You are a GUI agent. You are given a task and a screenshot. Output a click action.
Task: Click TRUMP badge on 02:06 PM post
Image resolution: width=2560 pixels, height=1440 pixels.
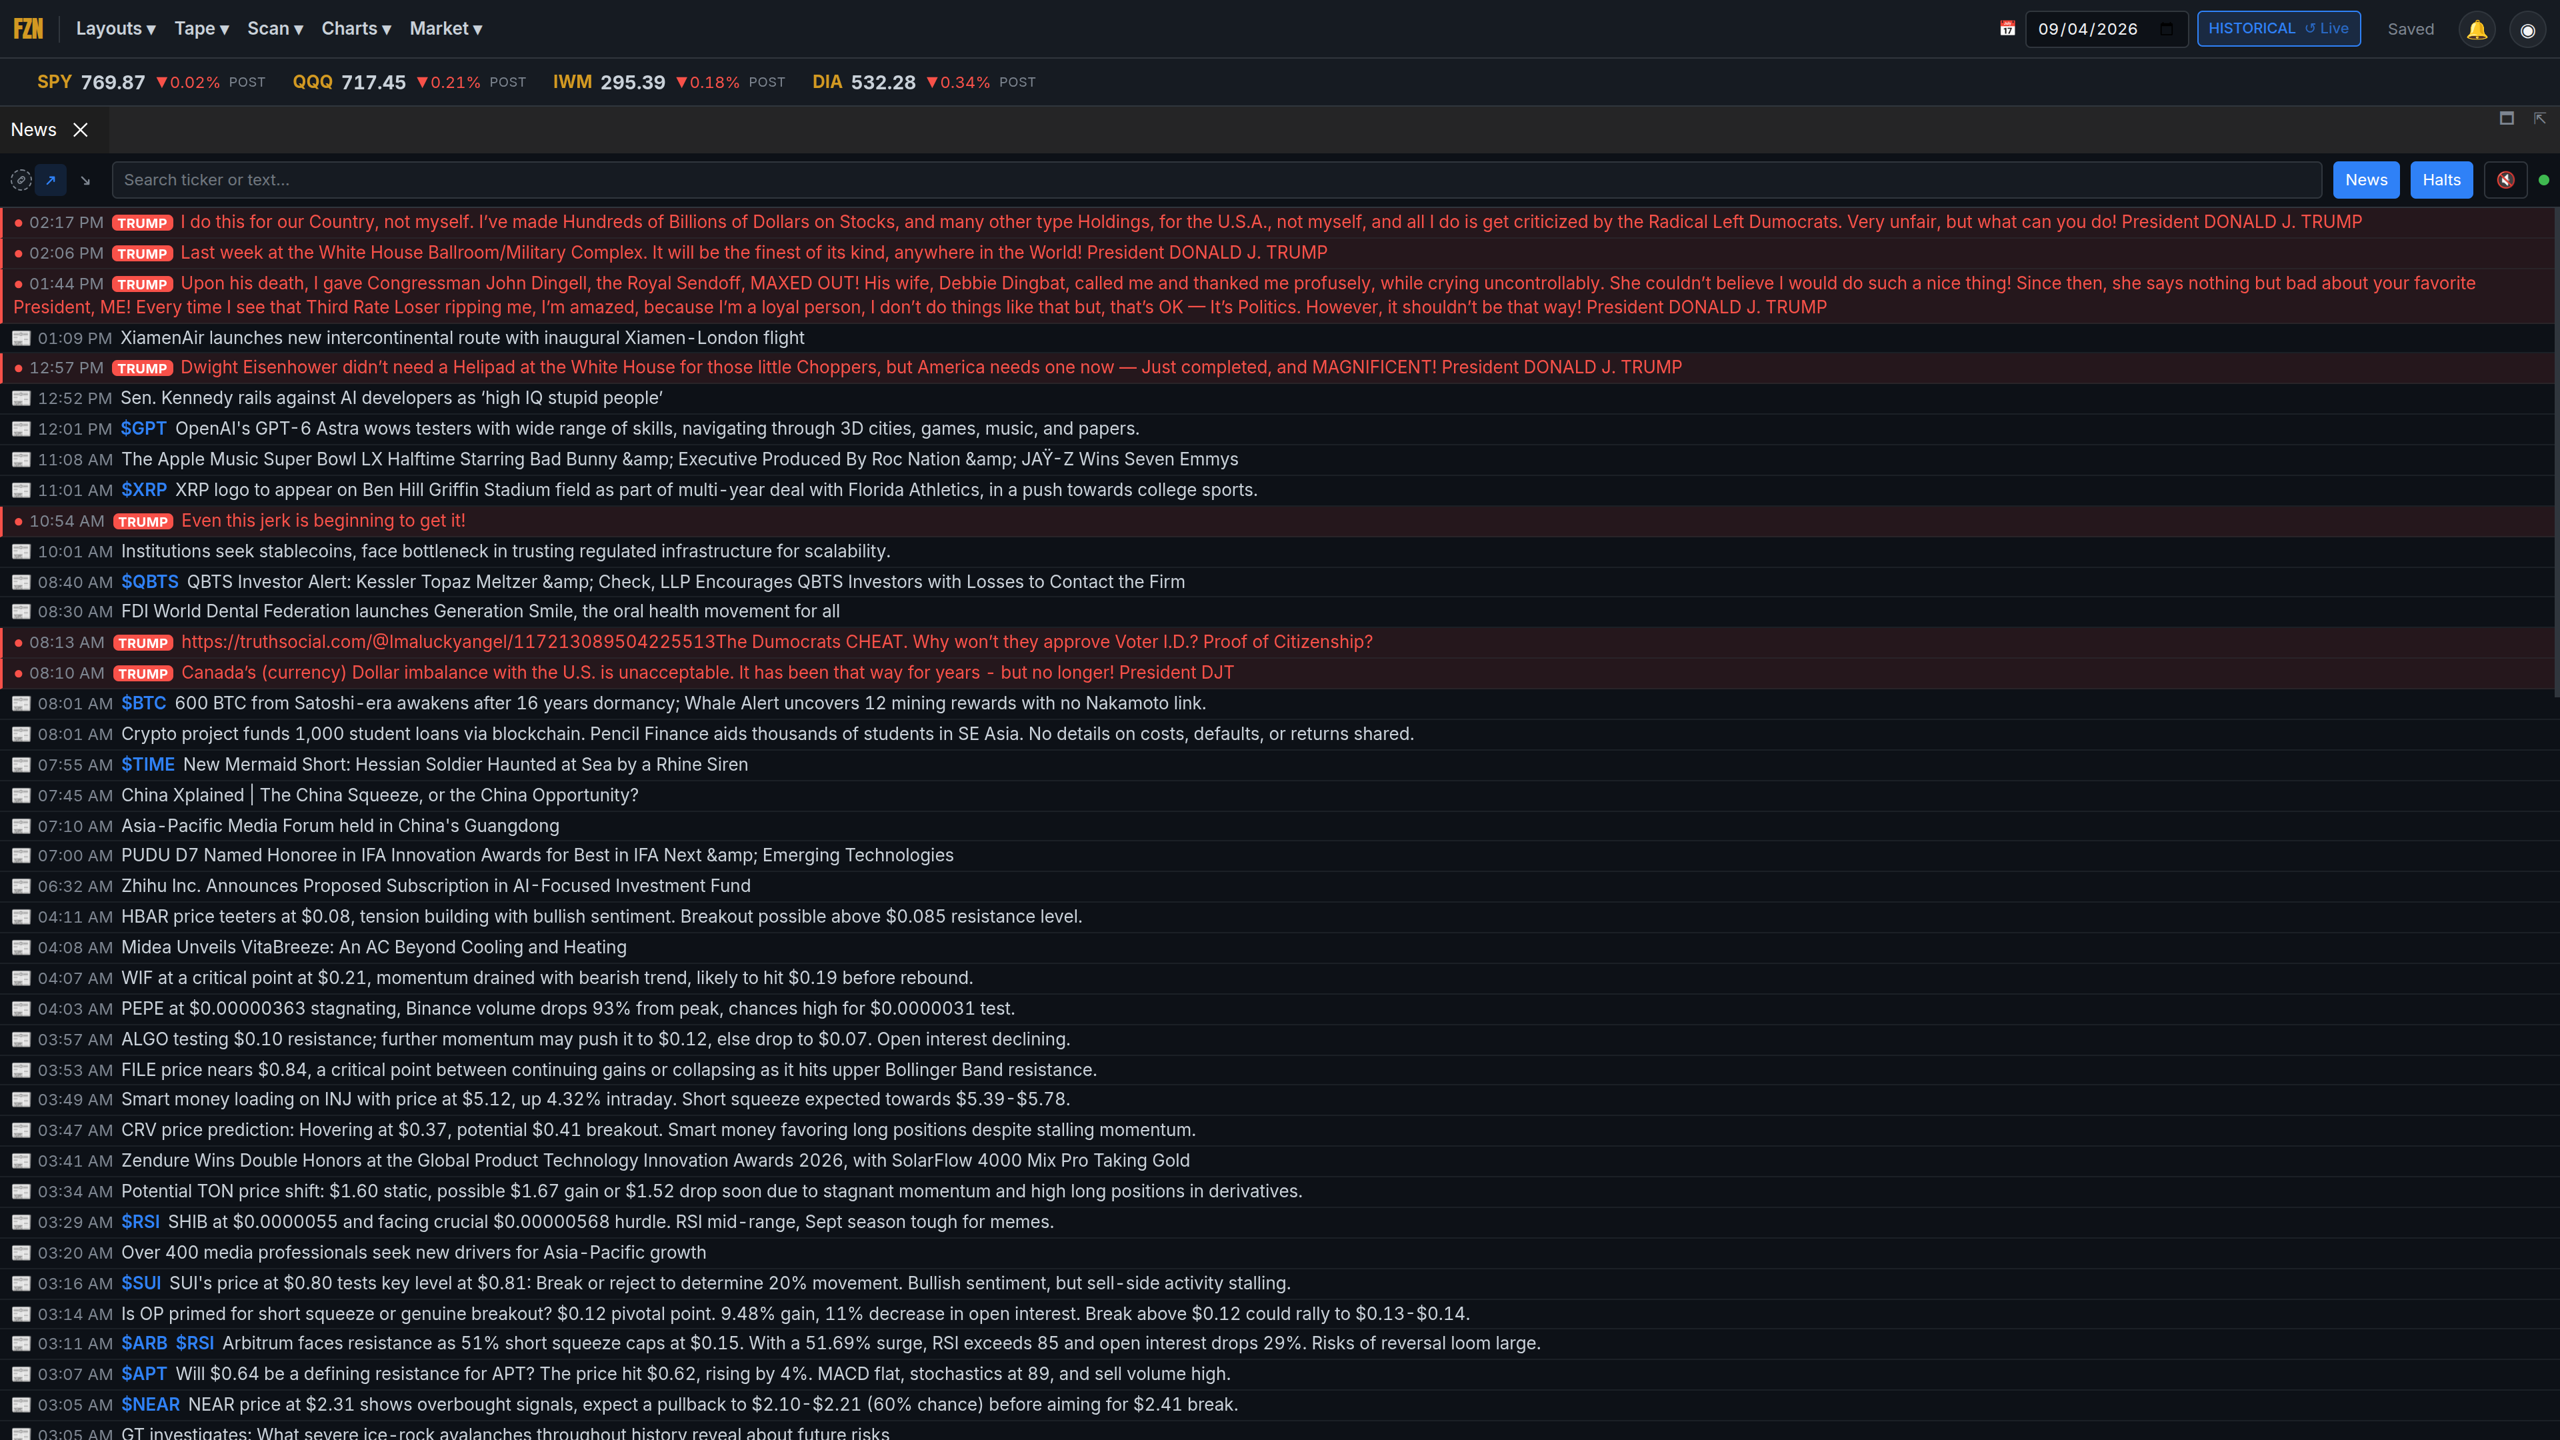tap(142, 253)
